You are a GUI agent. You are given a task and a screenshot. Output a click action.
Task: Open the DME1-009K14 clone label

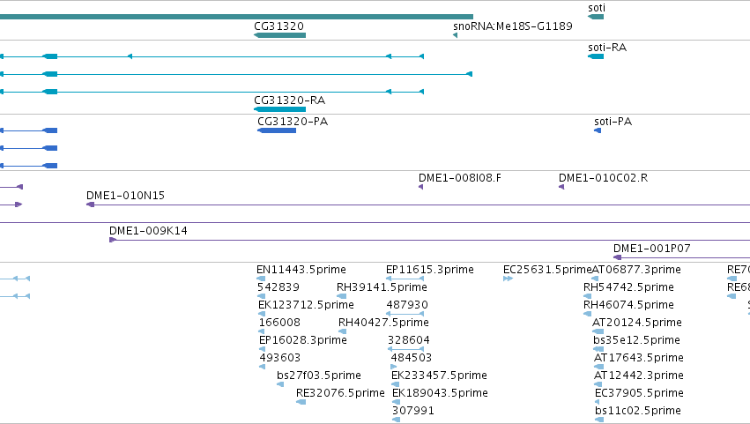click(x=148, y=231)
